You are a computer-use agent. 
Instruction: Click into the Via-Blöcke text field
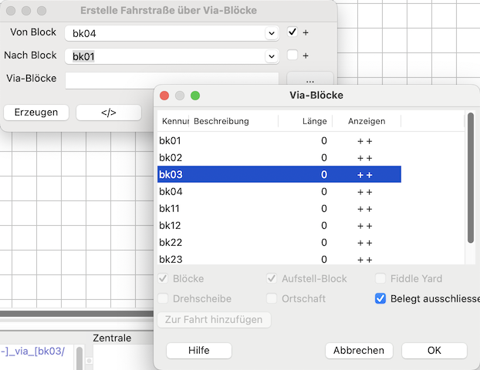171,79
